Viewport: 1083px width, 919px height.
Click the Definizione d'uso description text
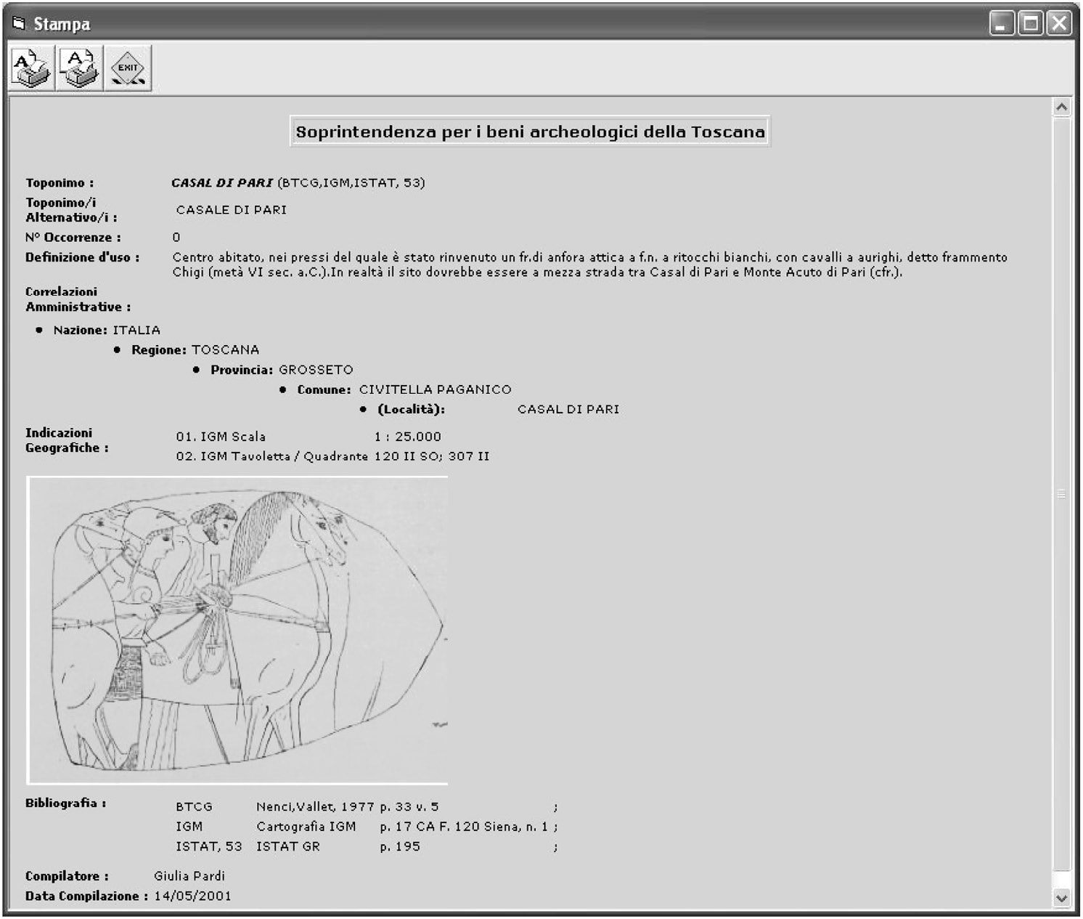tap(589, 264)
